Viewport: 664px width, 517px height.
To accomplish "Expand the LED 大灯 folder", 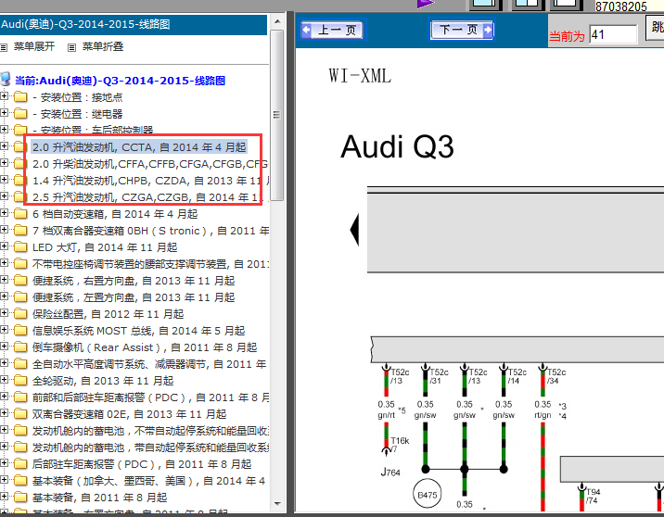I will click(4, 246).
